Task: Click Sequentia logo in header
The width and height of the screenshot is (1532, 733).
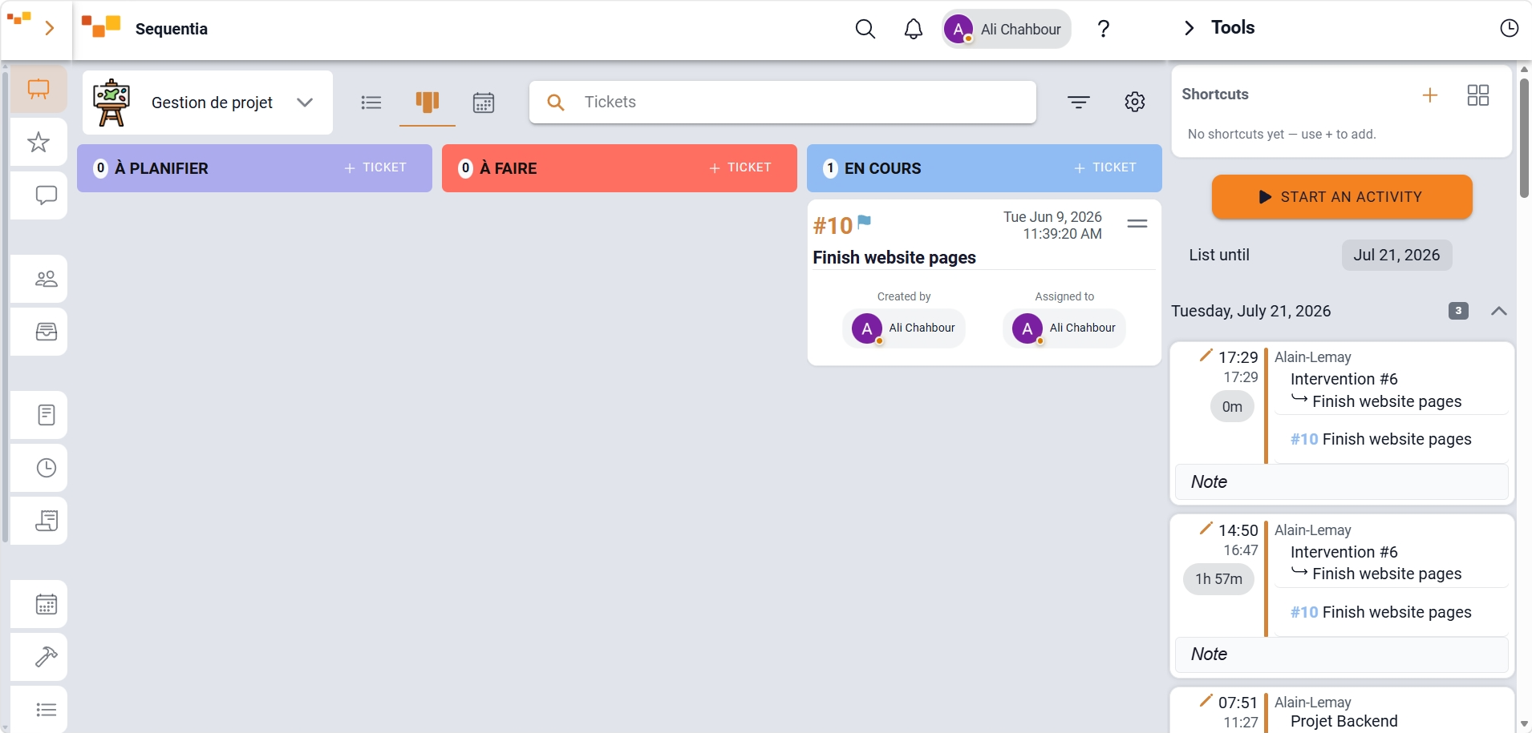Action: (101, 27)
